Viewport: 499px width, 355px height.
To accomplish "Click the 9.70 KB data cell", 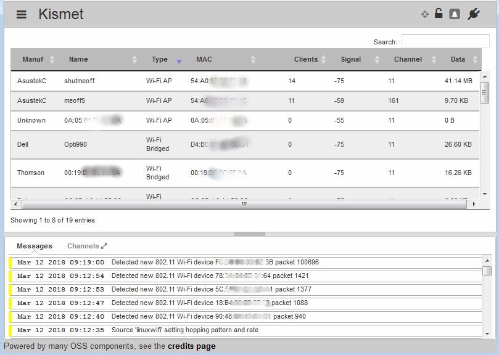I will coord(456,100).
